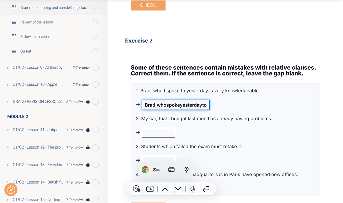Tap the location pin autofill icon
This screenshot has height=203, width=343.
click(x=187, y=170)
